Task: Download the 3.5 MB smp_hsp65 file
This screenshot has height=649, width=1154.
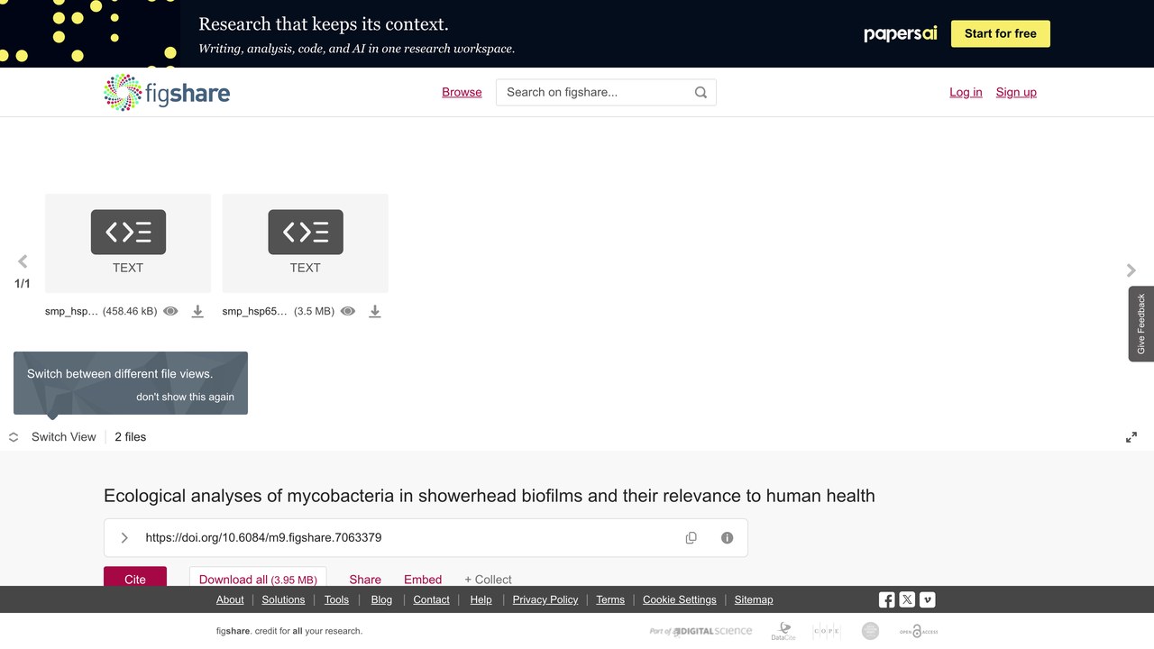Action: coord(375,311)
